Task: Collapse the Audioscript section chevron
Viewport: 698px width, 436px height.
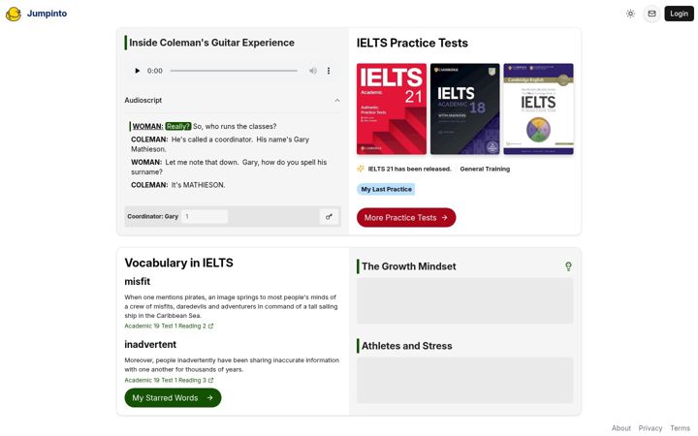Action: [337, 101]
